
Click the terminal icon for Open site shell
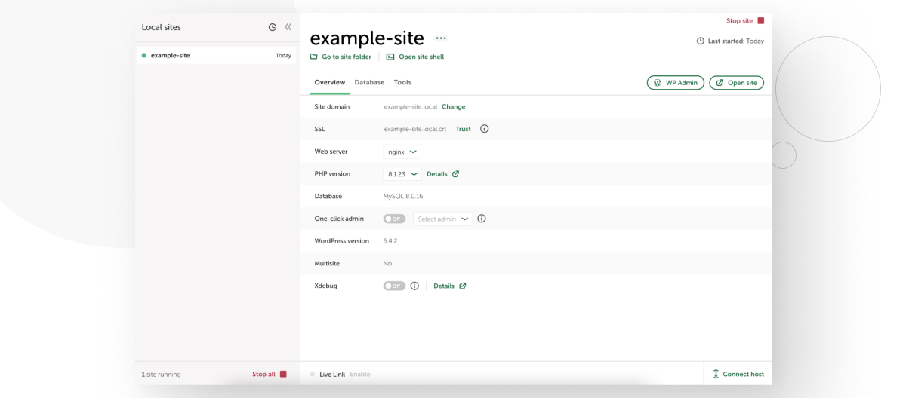tap(390, 57)
